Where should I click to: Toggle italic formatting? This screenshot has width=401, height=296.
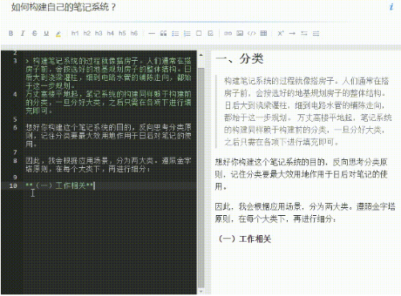pyautogui.click(x=22, y=34)
